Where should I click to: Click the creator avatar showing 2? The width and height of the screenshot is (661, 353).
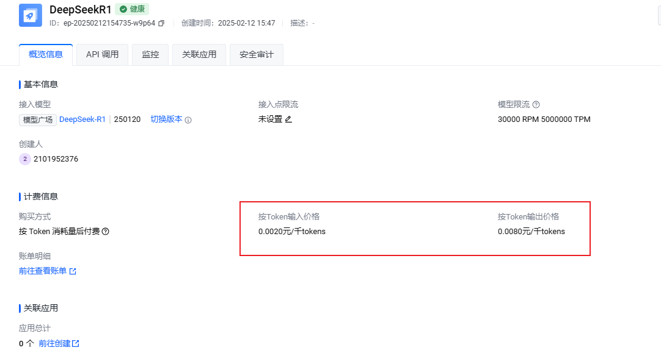[x=24, y=159]
